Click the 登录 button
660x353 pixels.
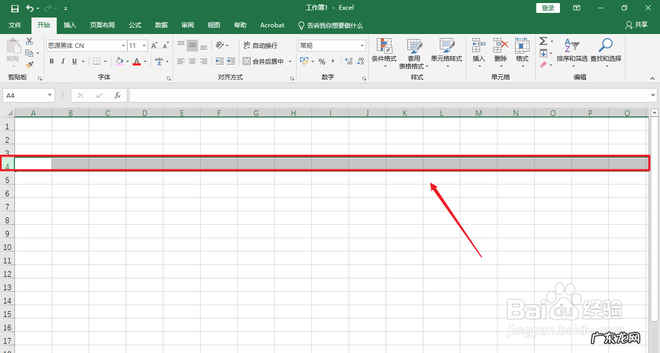[x=548, y=8]
